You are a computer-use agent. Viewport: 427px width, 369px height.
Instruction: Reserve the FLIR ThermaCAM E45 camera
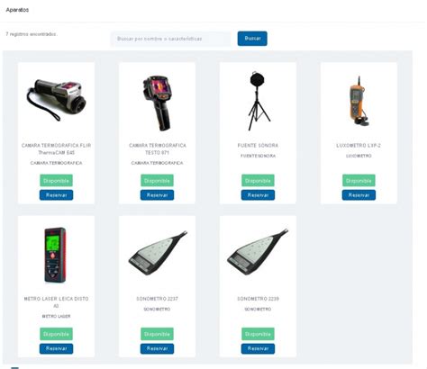[x=56, y=195]
